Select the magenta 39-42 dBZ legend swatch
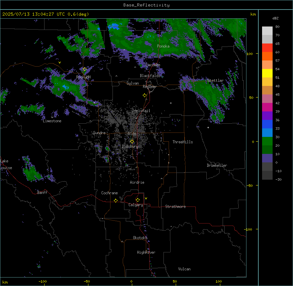293x286 pixels. pyautogui.click(x=267, y=107)
